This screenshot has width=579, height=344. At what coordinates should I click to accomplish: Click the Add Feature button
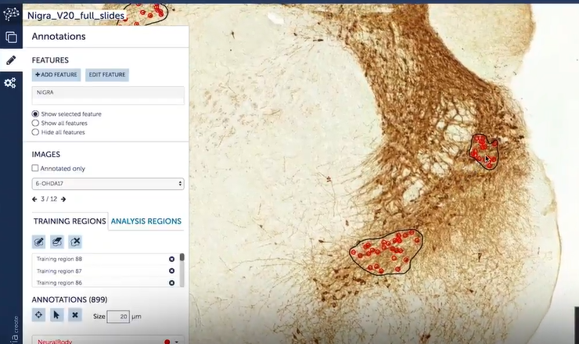(56, 74)
